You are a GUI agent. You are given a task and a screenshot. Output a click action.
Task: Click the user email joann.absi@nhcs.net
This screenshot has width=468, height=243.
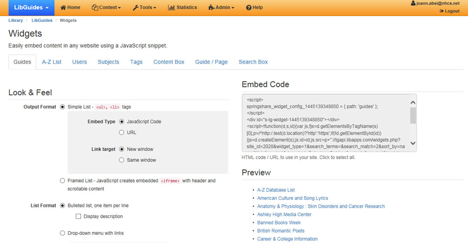click(438, 3)
